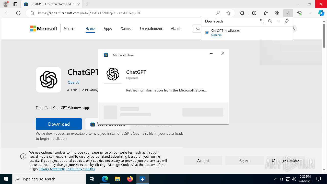
Task: Click the Store title link
Action: 69,29
